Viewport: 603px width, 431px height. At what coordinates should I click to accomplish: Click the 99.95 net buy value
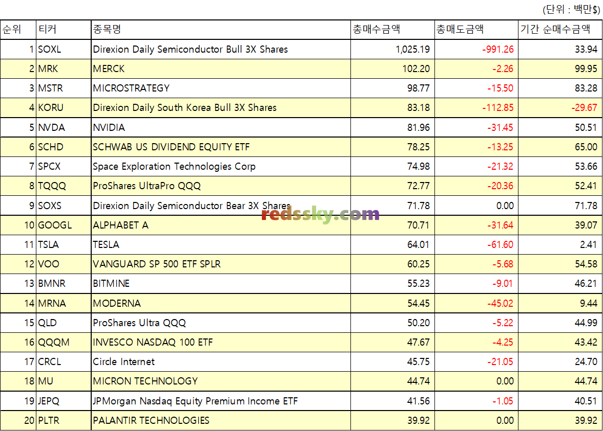(586, 69)
